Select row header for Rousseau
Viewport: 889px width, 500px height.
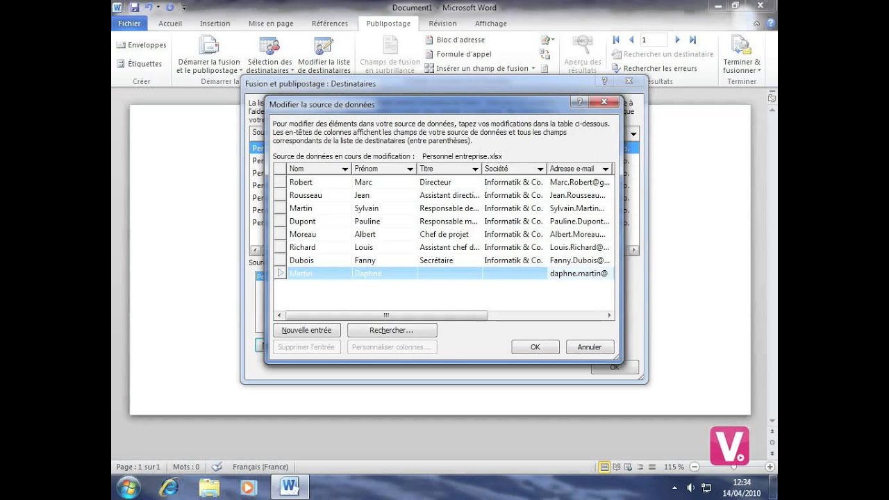click(279, 195)
